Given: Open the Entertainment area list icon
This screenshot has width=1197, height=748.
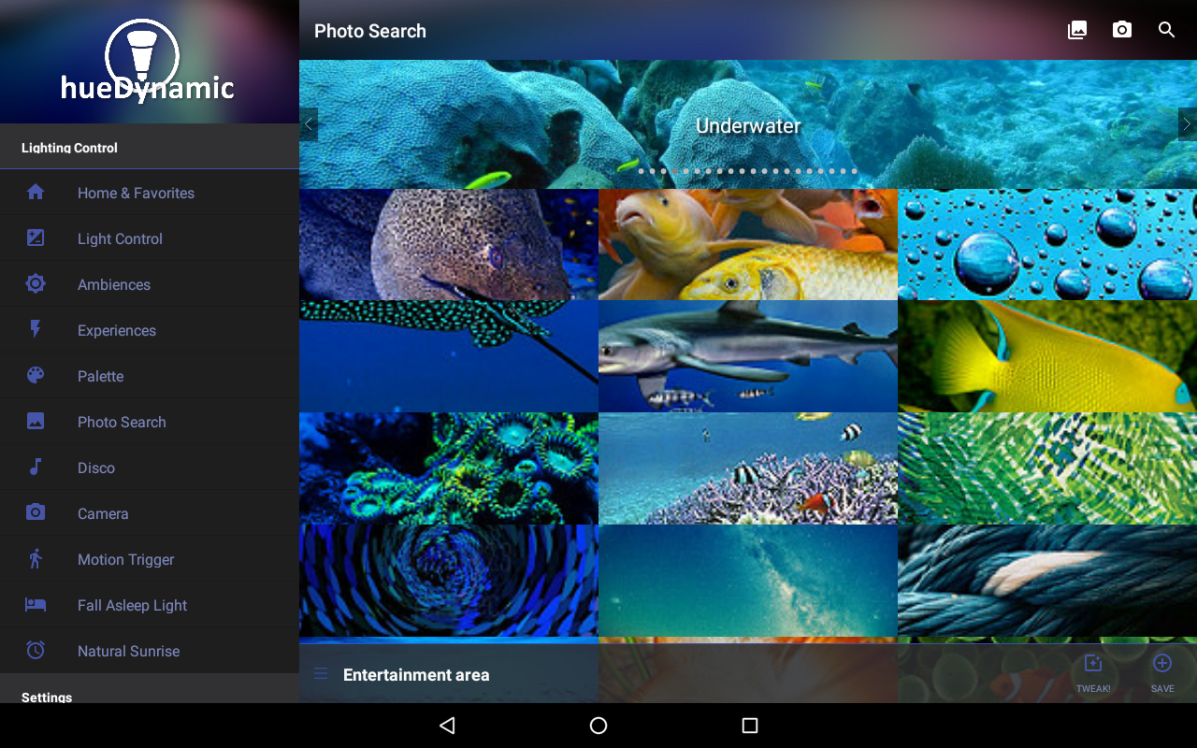Looking at the screenshot, I should tap(321, 674).
